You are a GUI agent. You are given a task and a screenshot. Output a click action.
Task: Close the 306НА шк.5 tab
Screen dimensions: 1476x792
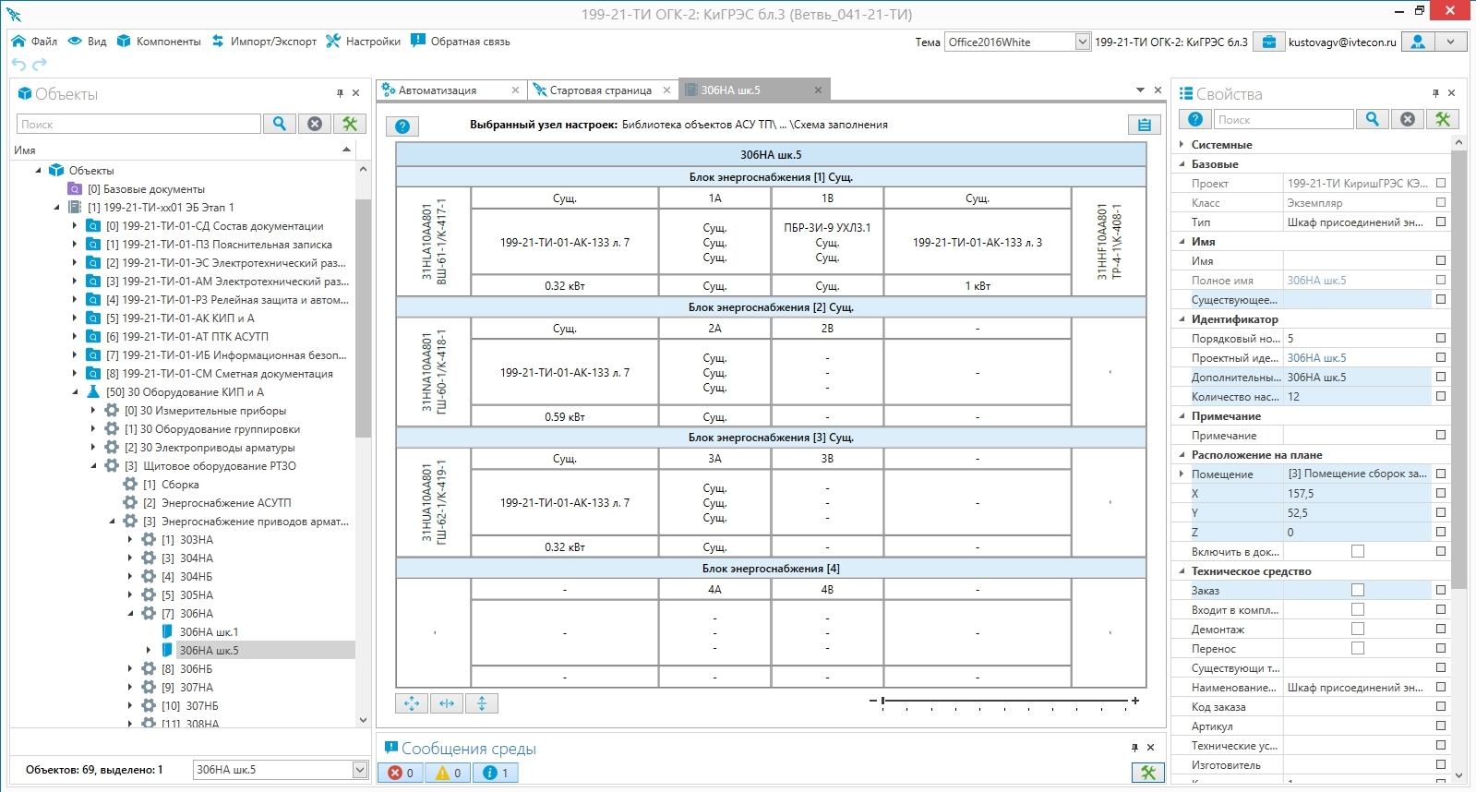(x=818, y=90)
